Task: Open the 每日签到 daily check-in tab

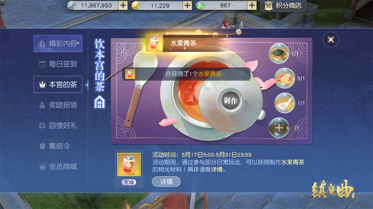Action: 58,64
